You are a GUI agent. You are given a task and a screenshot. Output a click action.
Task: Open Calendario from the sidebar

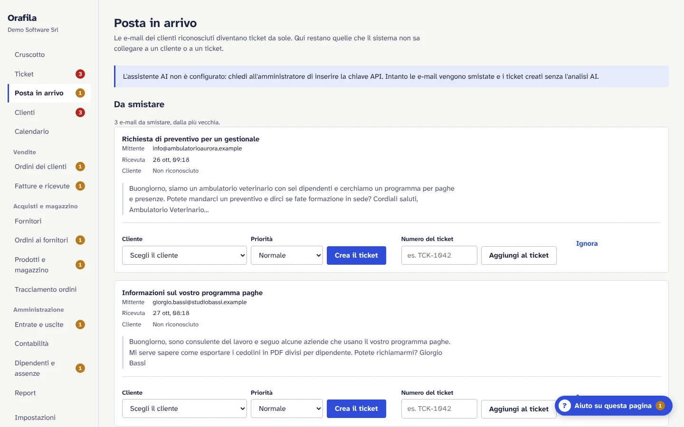pos(49,131)
